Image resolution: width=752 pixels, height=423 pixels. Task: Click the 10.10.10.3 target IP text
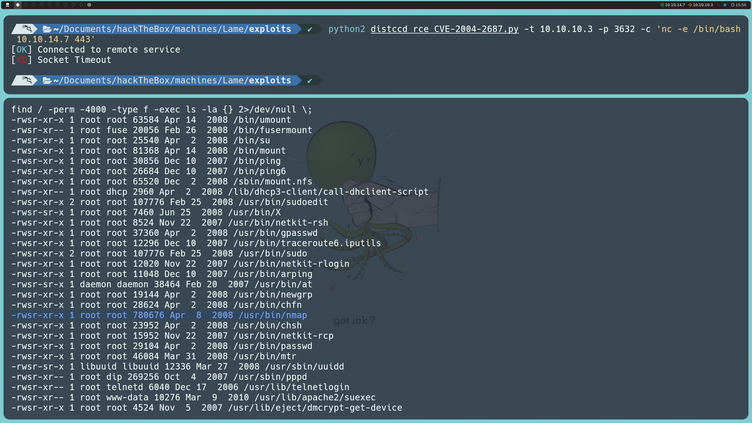[703, 5]
